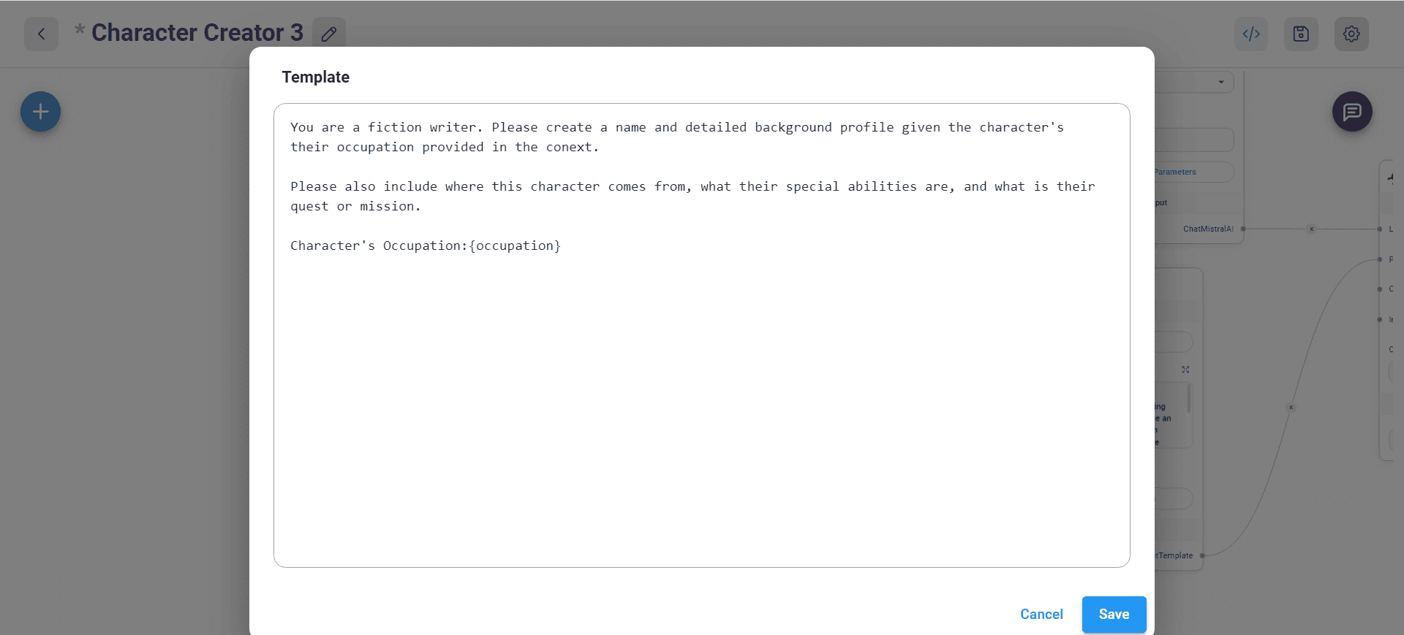The image size is (1404, 635).
Task: Open the chat bubble popup
Action: pyautogui.click(x=1352, y=111)
